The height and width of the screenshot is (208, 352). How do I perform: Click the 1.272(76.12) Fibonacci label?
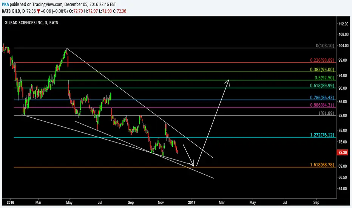(322, 135)
